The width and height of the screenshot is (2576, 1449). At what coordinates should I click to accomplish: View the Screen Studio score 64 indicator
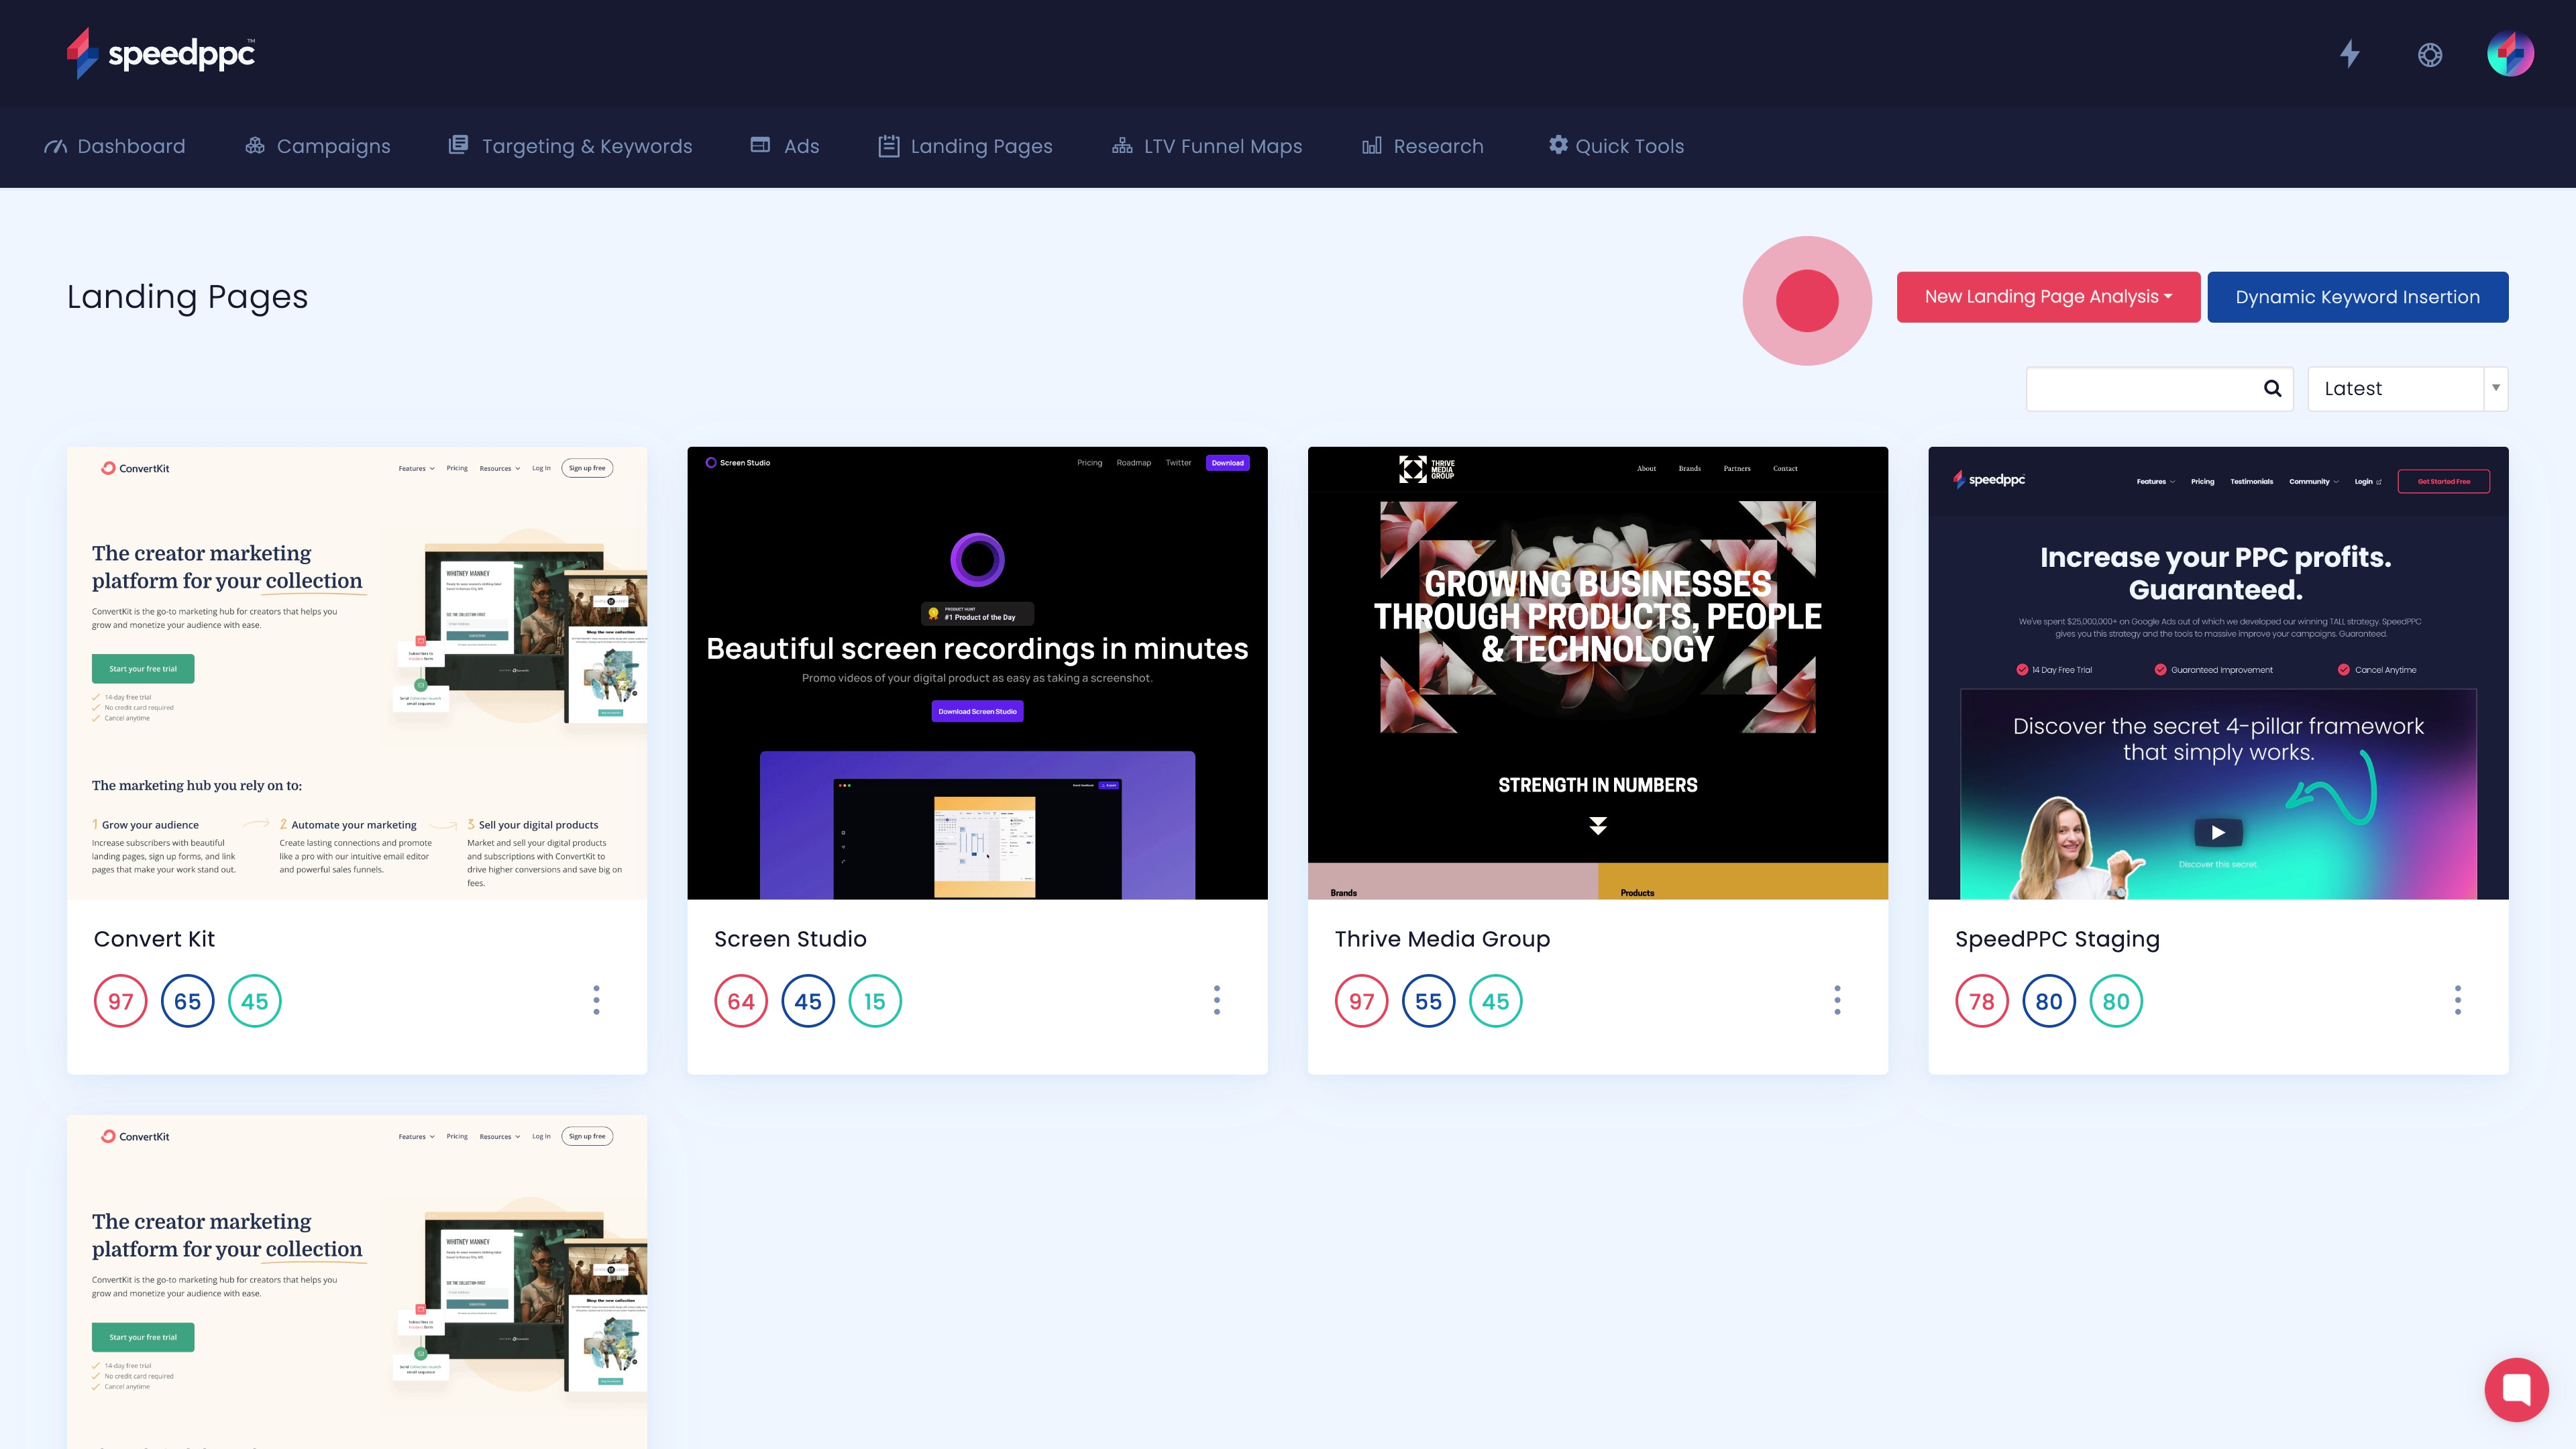(x=741, y=1000)
